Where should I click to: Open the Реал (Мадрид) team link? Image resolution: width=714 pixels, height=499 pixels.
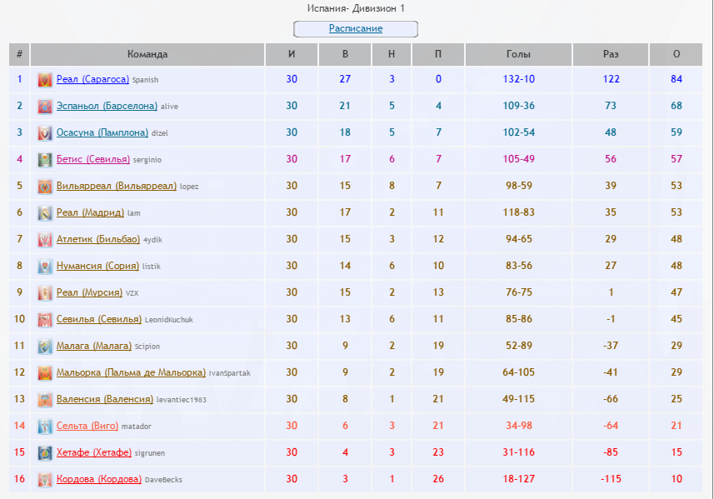point(90,212)
